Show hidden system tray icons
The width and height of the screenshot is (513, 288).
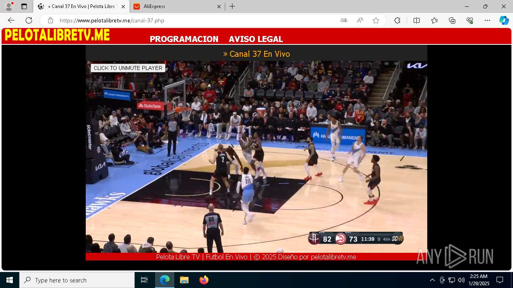click(432, 280)
